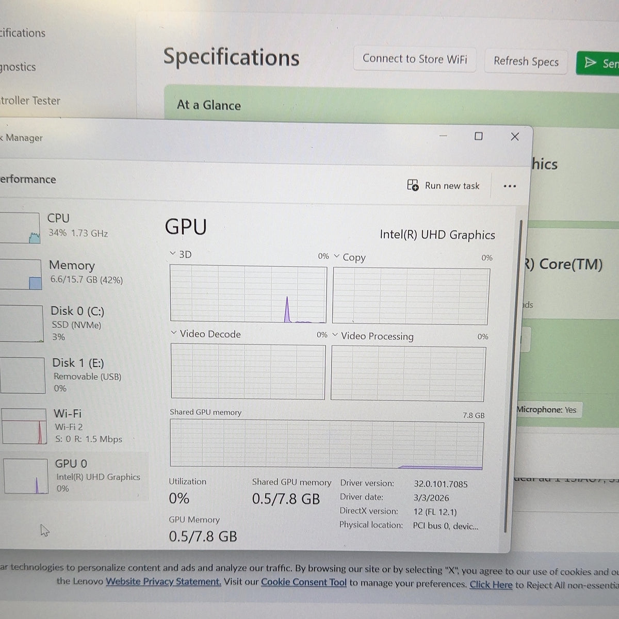The height and width of the screenshot is (619, 619).
Task: Select the GPU 0 Intel UHD entry
Action: tap(75, 476)
